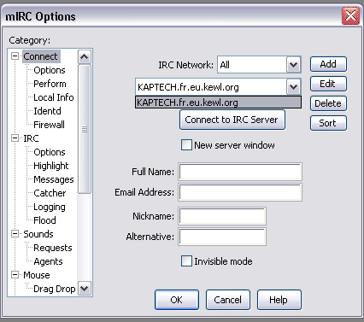Collapse the Connect category node

point(15,56)
